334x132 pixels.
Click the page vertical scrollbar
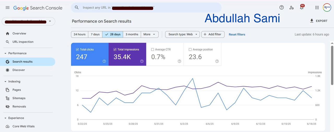tap(332, 65)
